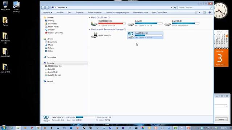
Task: Click Eject in the toolbar
Action: [x=70, y=13]
